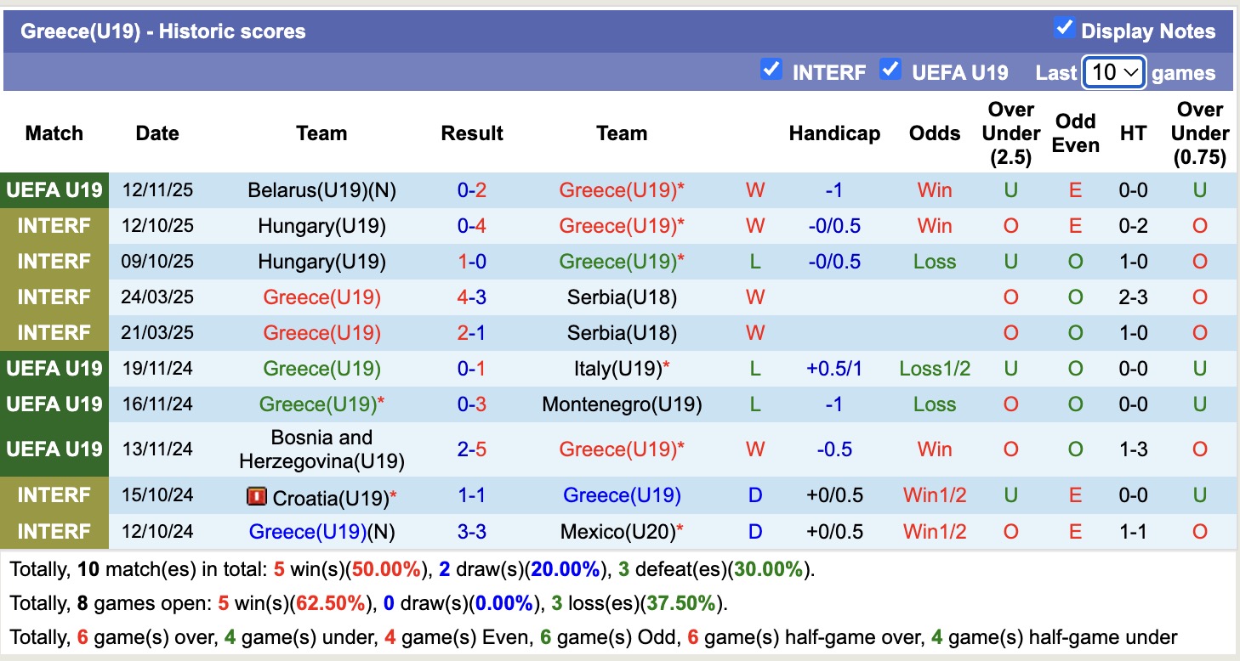Click Bosnia and Herzegovina(U19) team name
The height and width of the screenshot is (661, 1240).
[321, 449]
